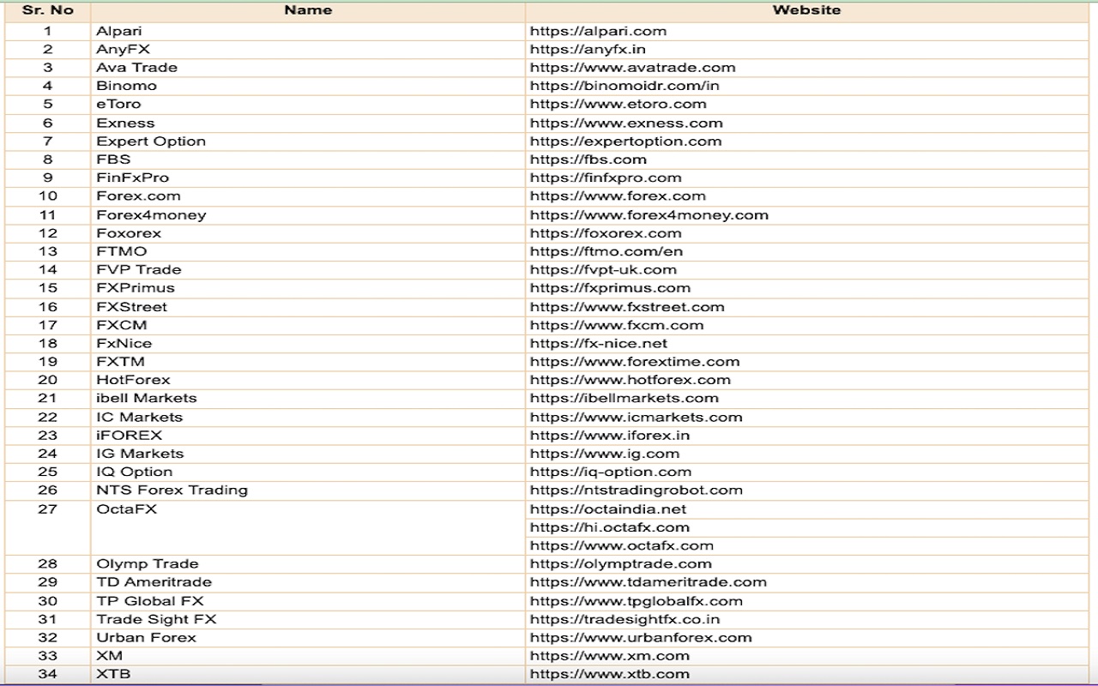This screenshot has width=1098, height=686.
Task: Select https://fx-nice.net cell
Action: coord(806,343)
